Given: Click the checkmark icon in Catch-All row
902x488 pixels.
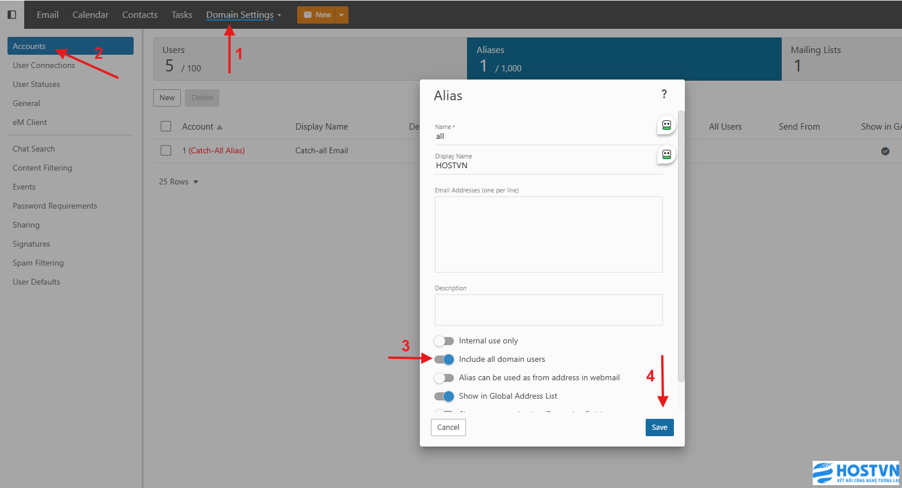Looking at the screenshot, I should pos(885,151).
